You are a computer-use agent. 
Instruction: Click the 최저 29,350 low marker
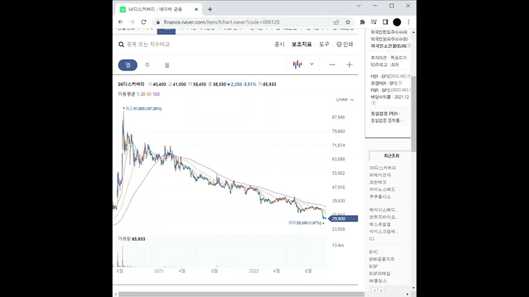pyautogui.click(x=306, y=223)
